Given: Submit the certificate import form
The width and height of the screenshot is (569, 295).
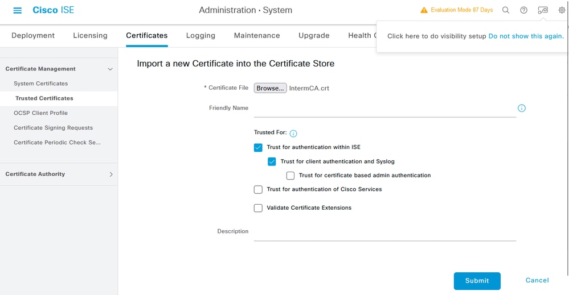Looking at the screenshot, I should [x=477, y=281].
